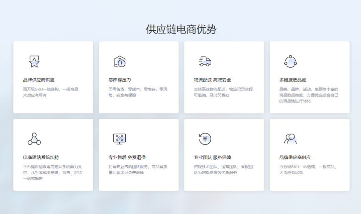Click the circular nodes icon above 多维度选品池
This screenshot has height=214, width=361.
290,61
